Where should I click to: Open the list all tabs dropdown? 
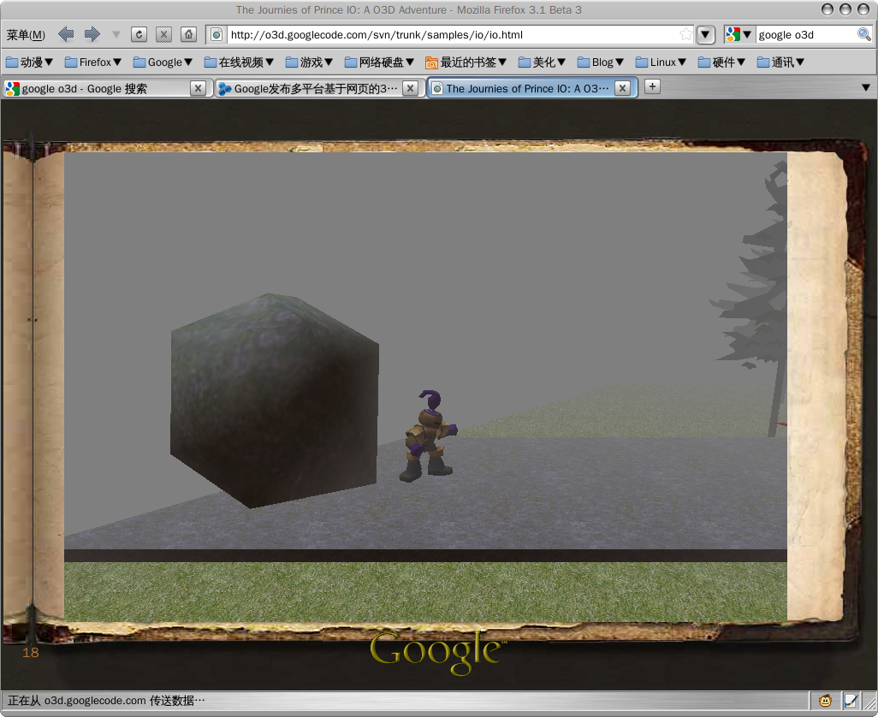[x=866, y=88]
